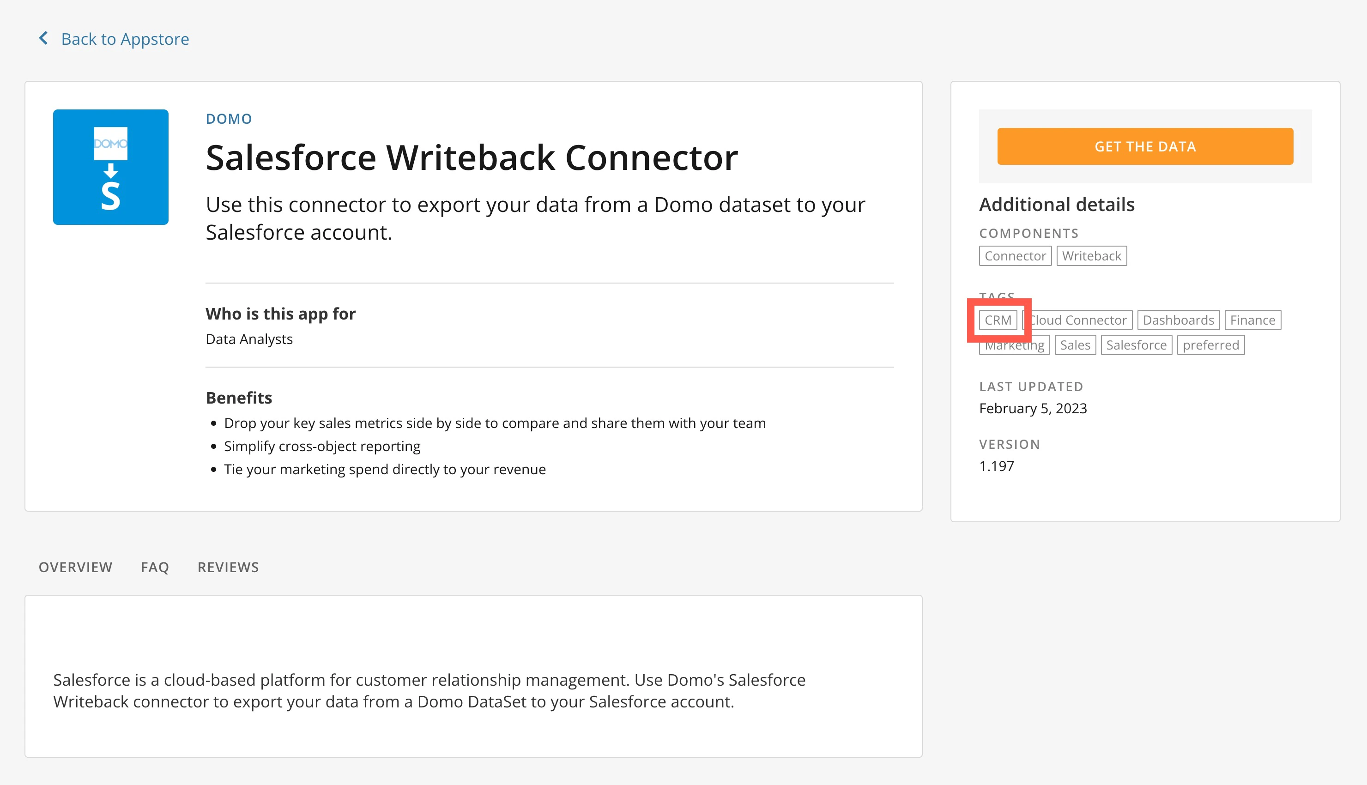Select the Connector component tag
This screenshot has height=785, width=1367.
[x=1015, y=256]
